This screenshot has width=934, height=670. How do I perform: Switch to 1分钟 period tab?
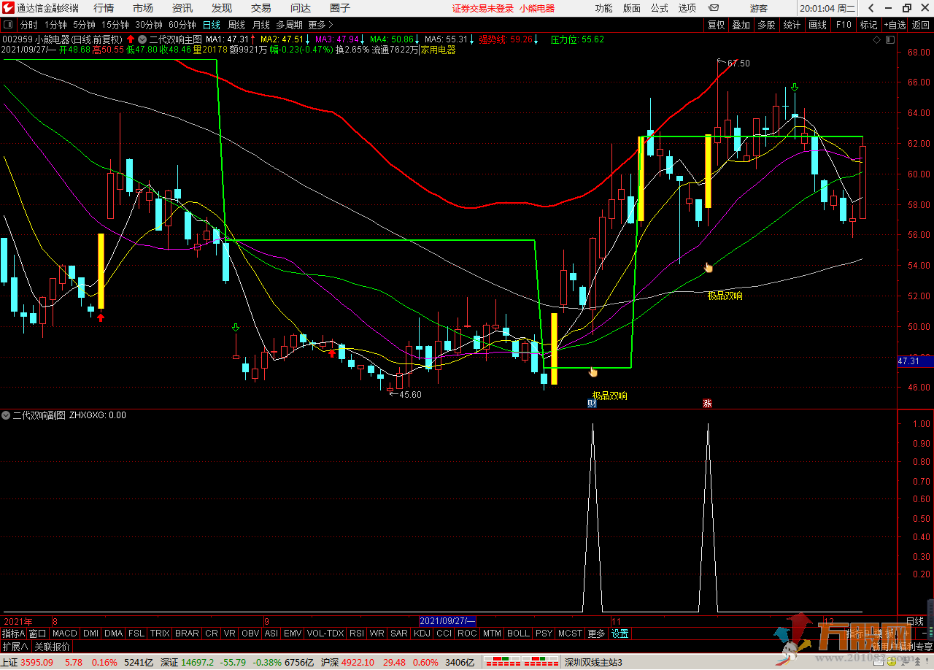coord(55,25)
